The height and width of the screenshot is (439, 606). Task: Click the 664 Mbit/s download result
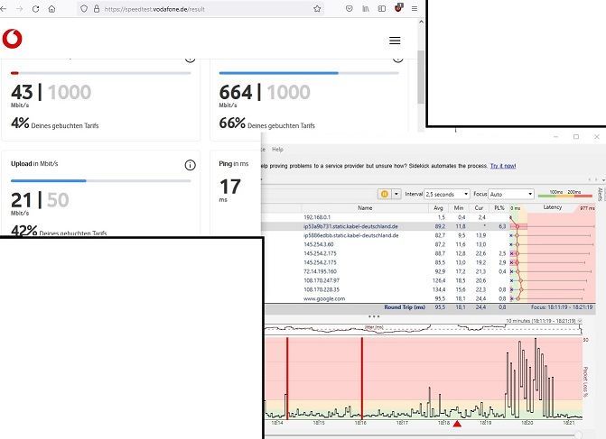[236, 93]
